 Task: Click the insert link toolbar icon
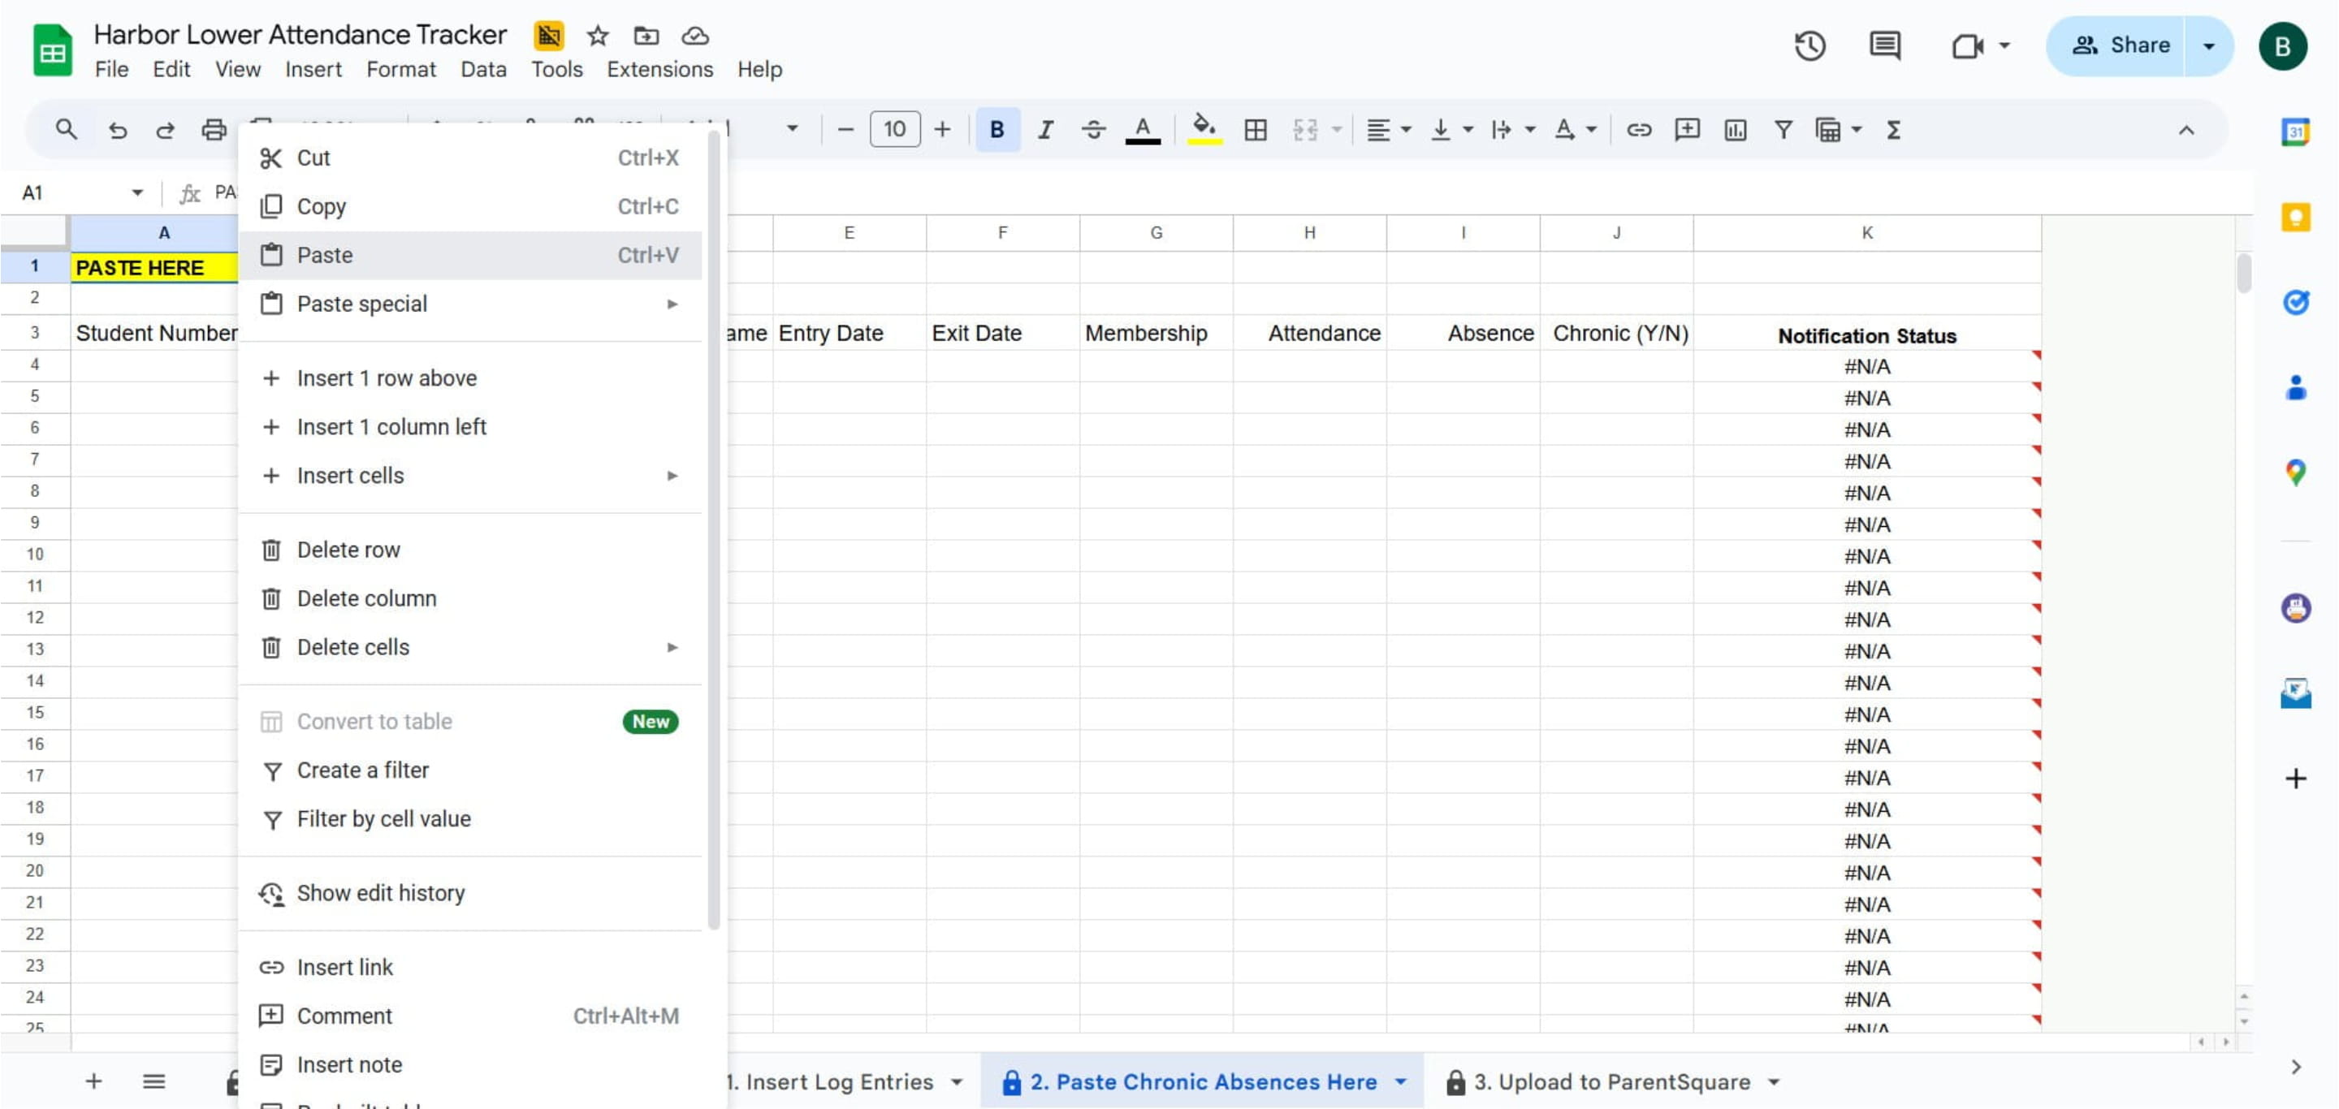pos(1638,130)
